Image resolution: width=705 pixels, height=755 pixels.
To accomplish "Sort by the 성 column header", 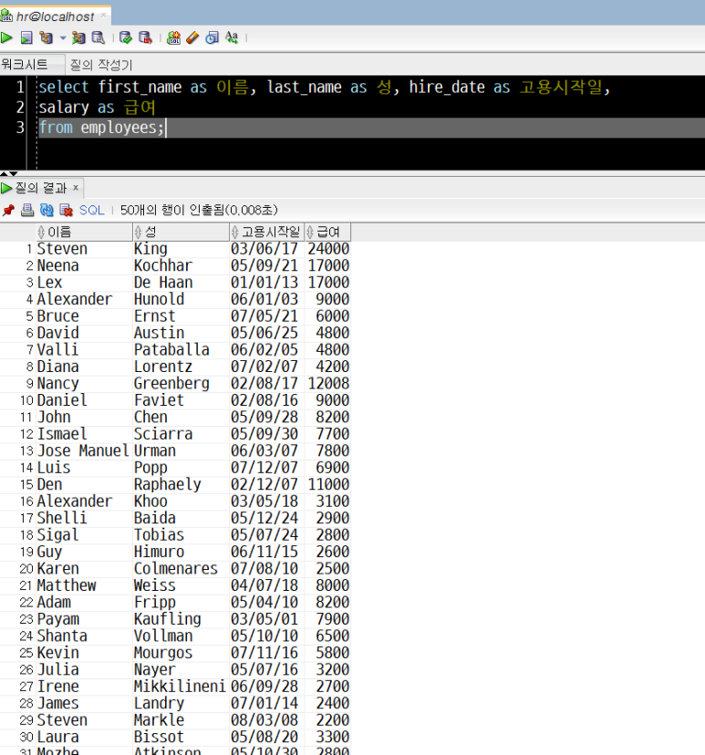I will [x=181, y=233].
